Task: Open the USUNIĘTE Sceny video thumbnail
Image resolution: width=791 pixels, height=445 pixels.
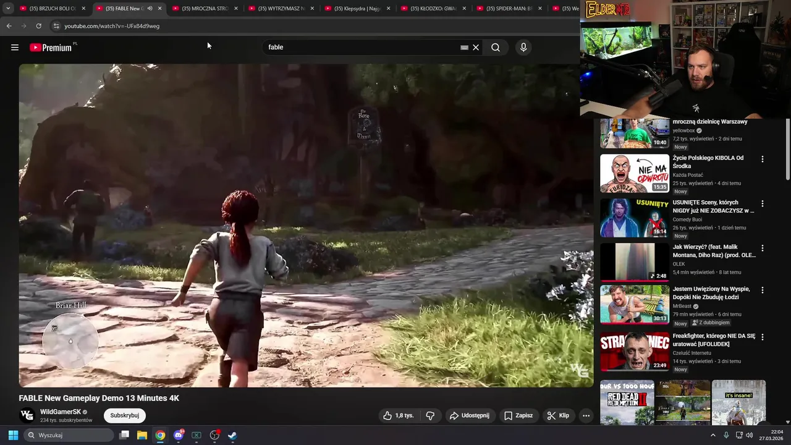Action: [635, 218]
